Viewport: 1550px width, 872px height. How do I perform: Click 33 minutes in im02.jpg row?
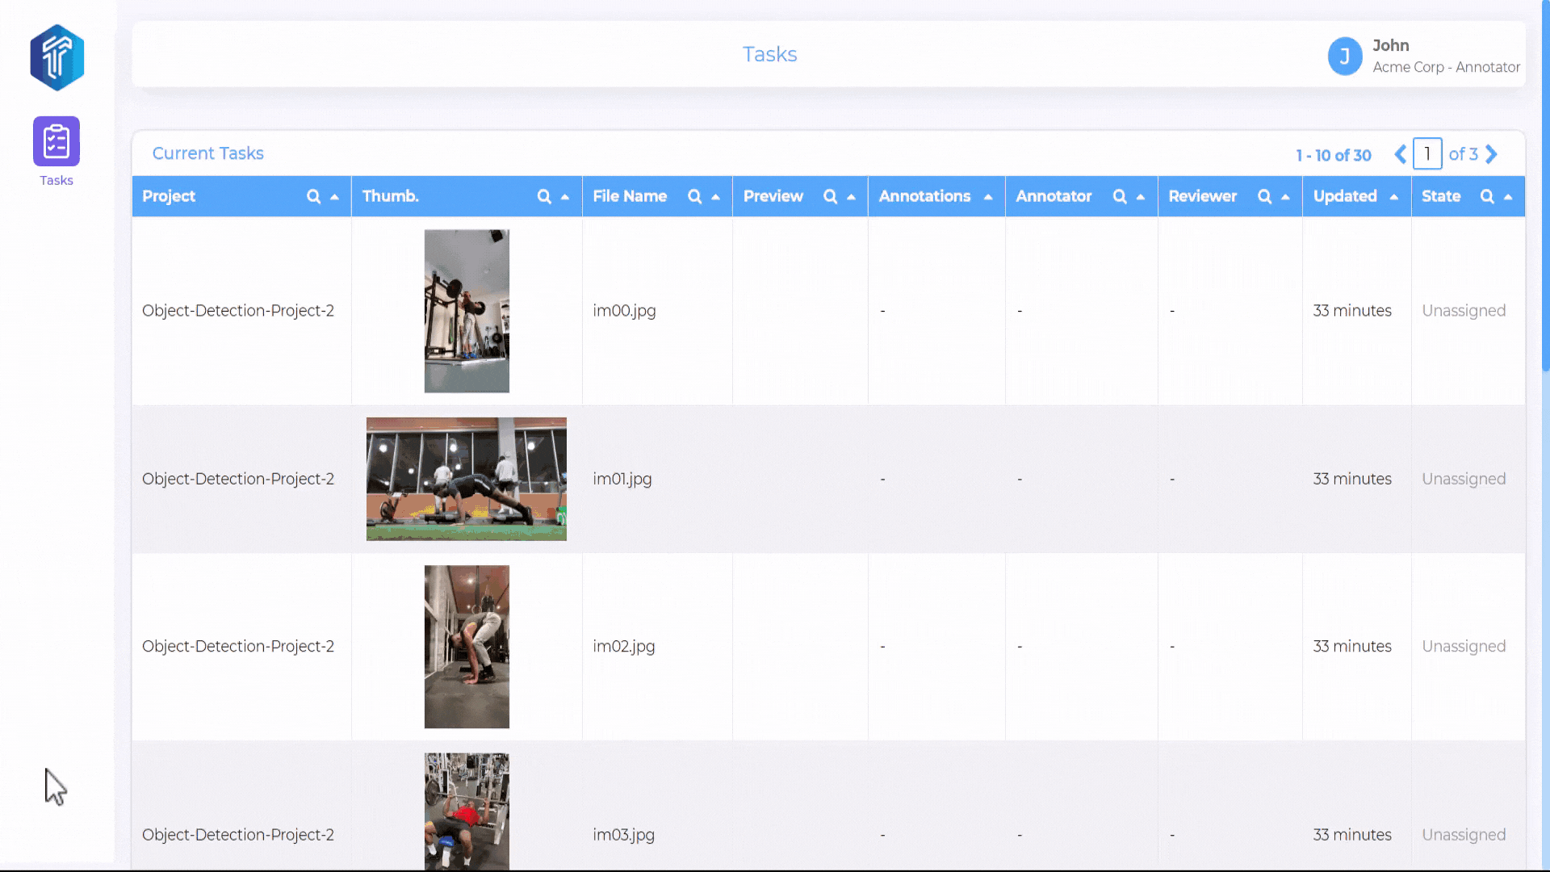[1352, 647]
